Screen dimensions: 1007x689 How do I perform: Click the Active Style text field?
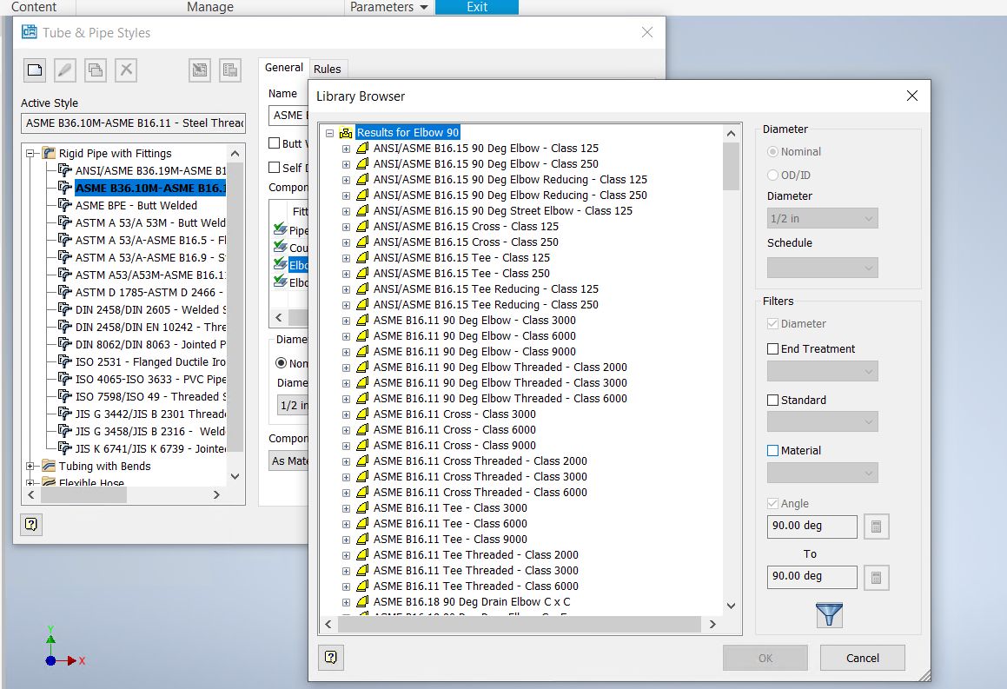point(133,123)
